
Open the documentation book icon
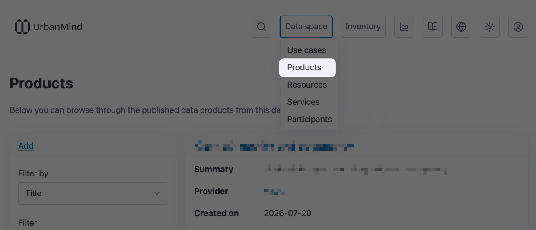(x=433, y=27)
